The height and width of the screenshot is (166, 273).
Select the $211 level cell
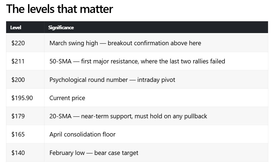click(x=18, y=61)
